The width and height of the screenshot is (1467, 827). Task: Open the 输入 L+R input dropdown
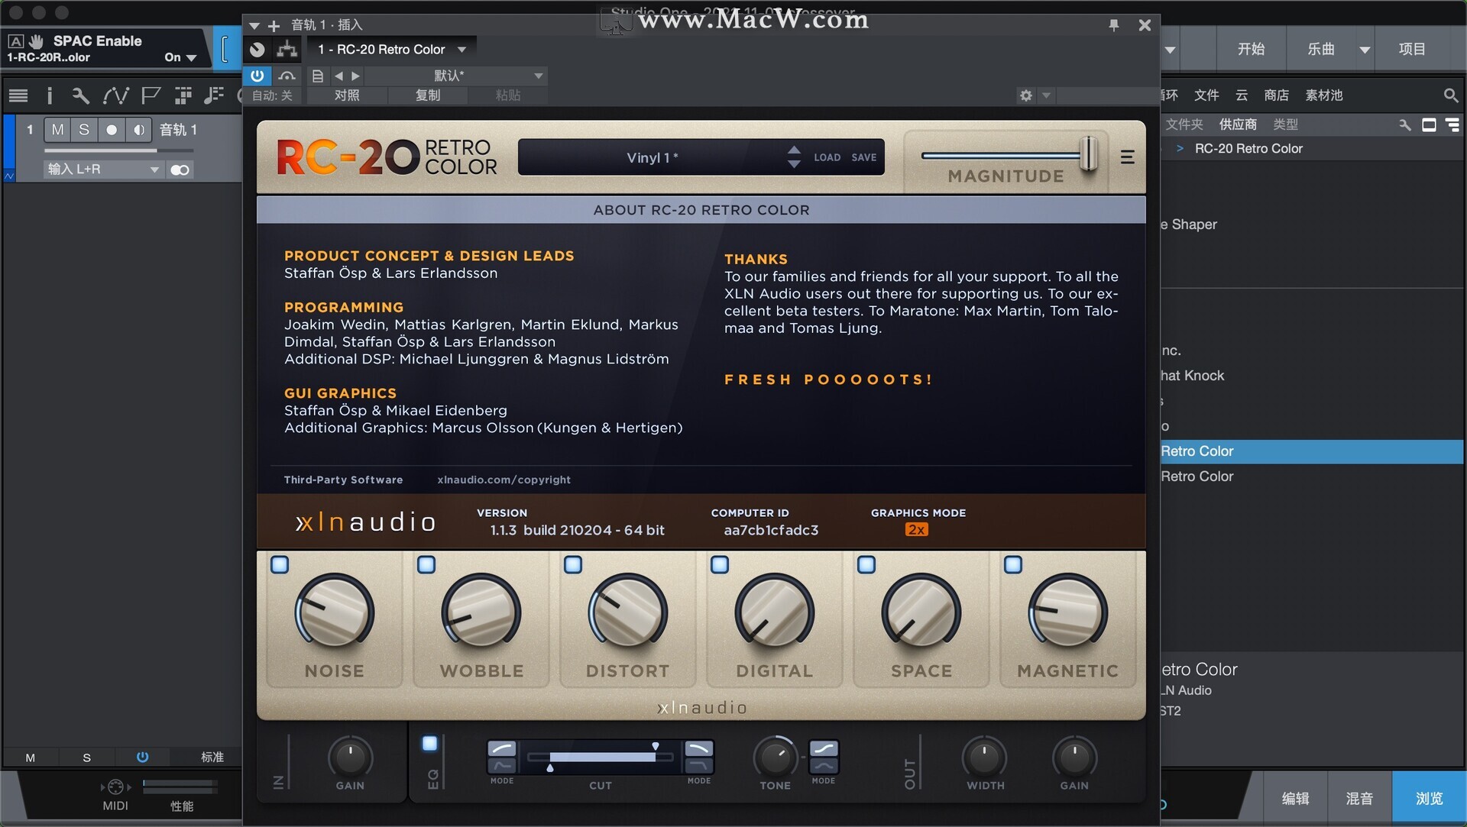click(x=103, y=170)
